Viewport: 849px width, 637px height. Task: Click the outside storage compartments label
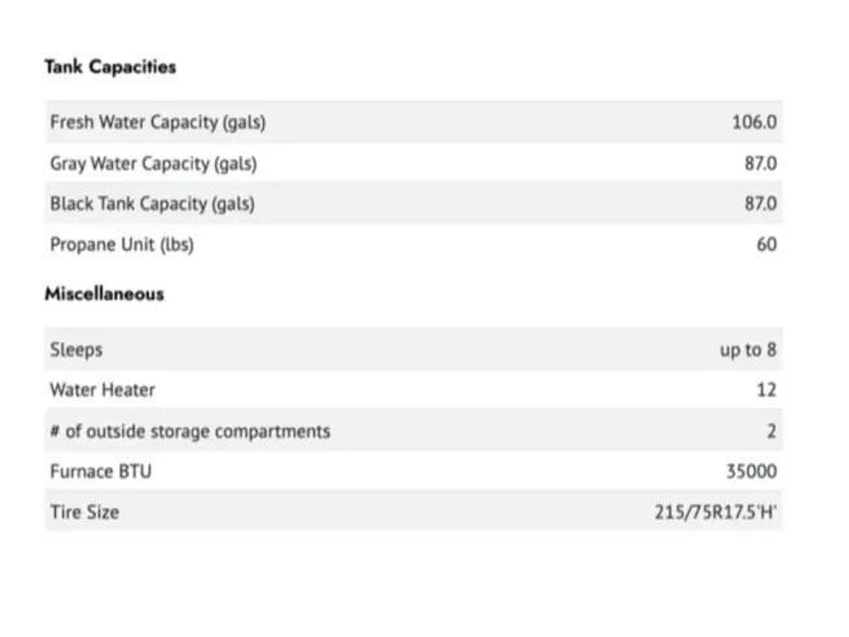[x=190, y=431]
